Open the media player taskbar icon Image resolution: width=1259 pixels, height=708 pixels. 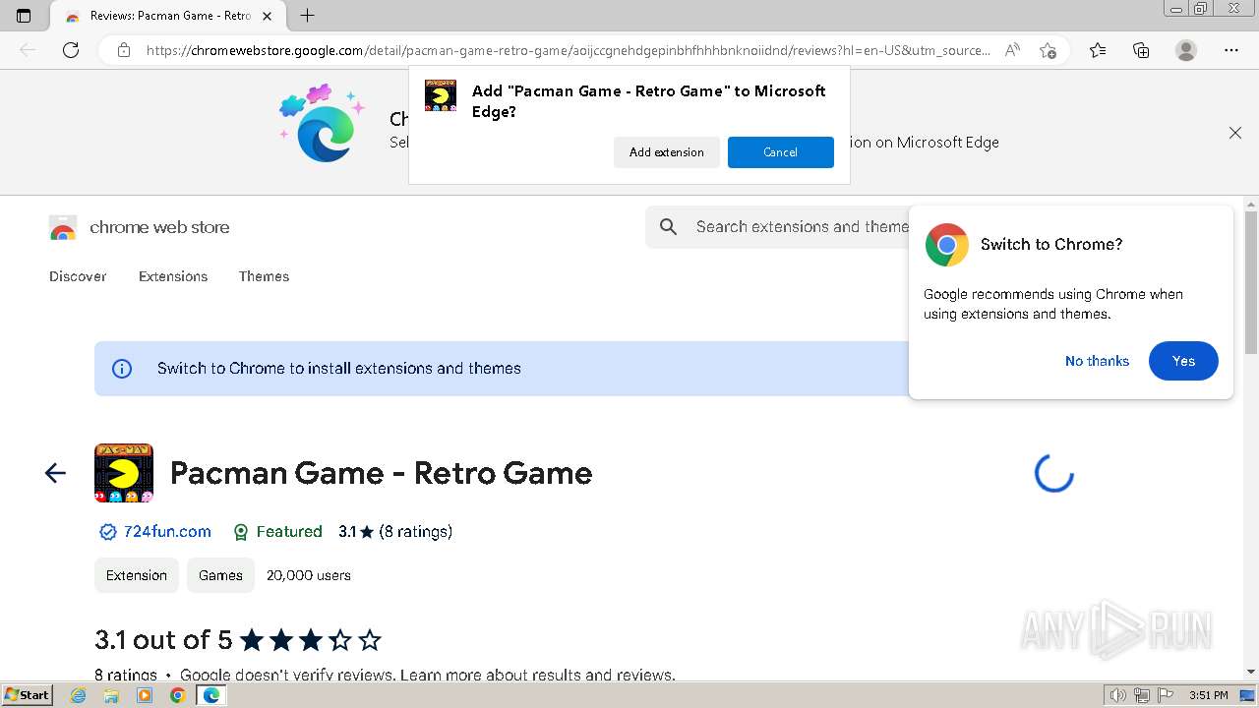pos(145,695)
